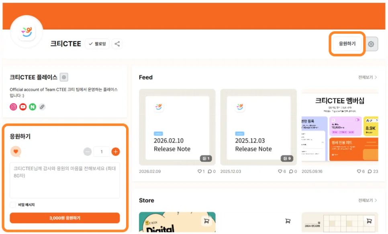Open the 크티CTEE 멤버십 feed thumbnail
388x234 pixels.
click(x=340, y=127)
